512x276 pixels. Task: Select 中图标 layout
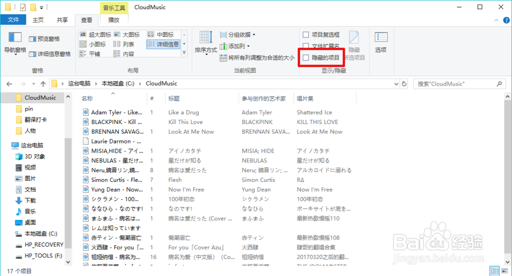click(x=161, y=35)
